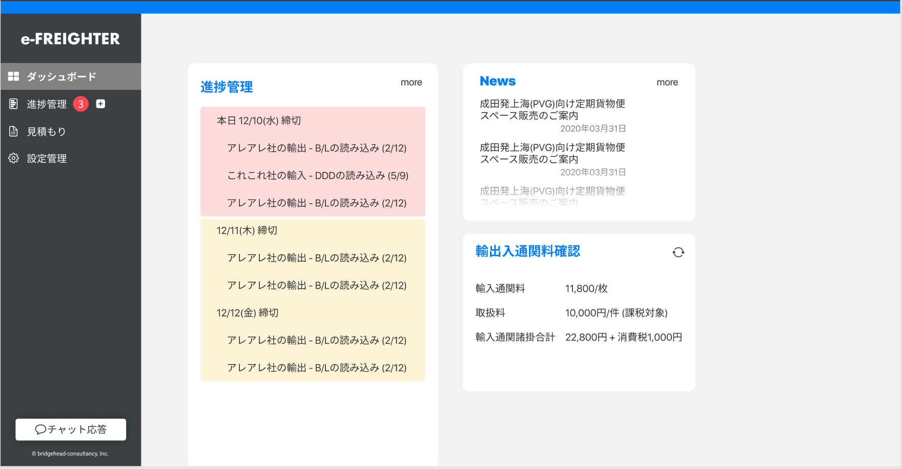Click the red notification badge showing 3
902x469 pixels.
point(81,104)
